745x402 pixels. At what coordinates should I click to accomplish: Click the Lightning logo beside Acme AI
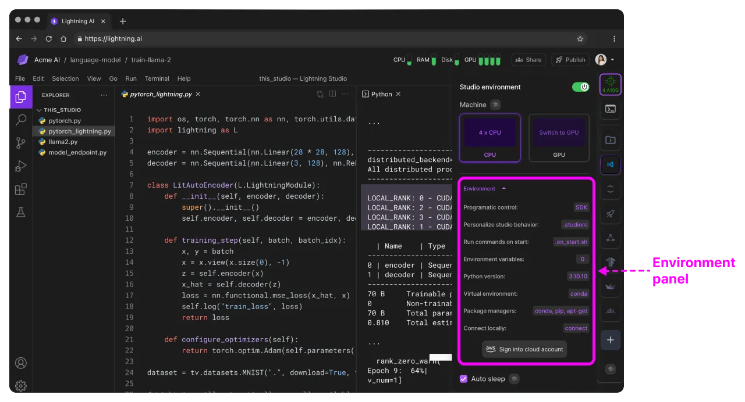point(23,60)
